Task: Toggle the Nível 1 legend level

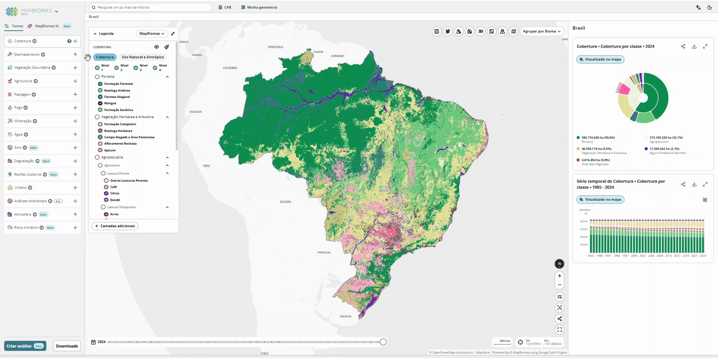Action: (x=97, y=68)
